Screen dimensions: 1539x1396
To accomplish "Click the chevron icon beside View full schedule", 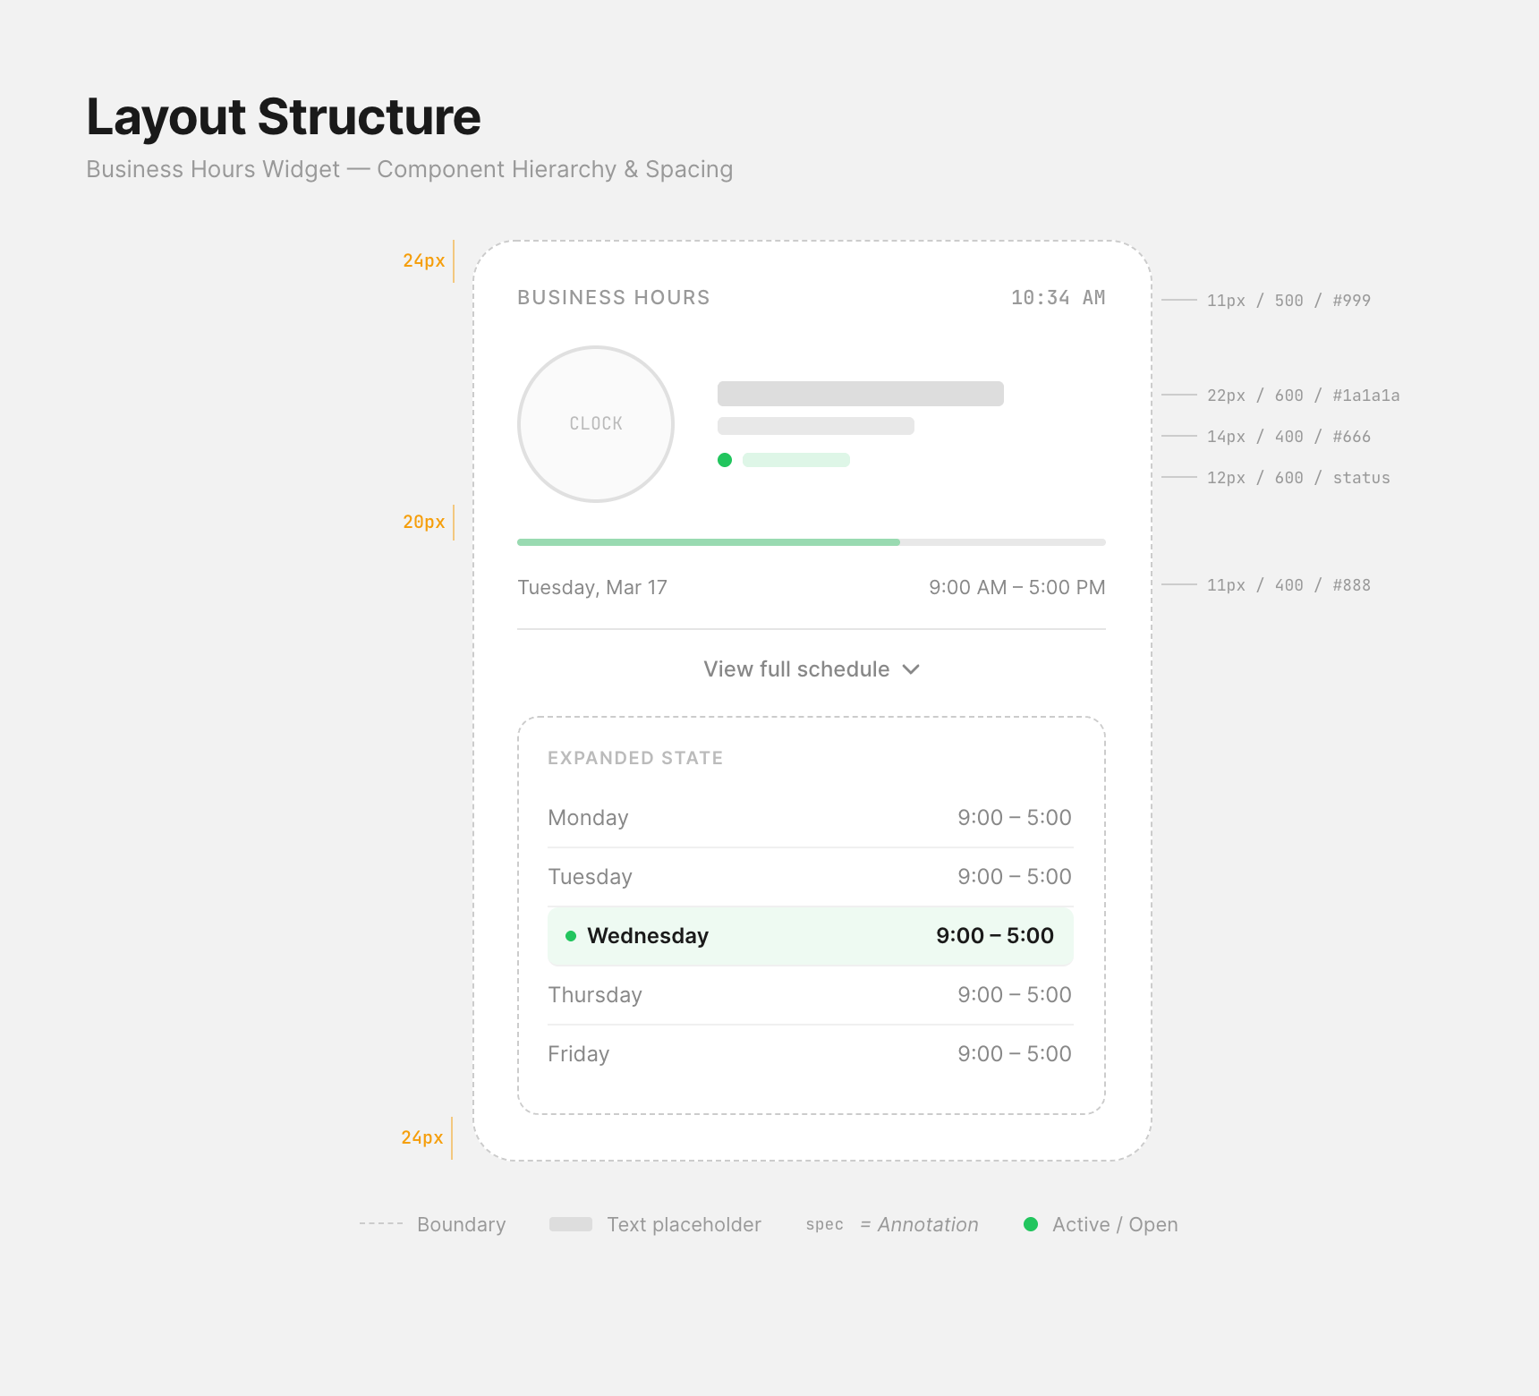I will click(911, 668).
